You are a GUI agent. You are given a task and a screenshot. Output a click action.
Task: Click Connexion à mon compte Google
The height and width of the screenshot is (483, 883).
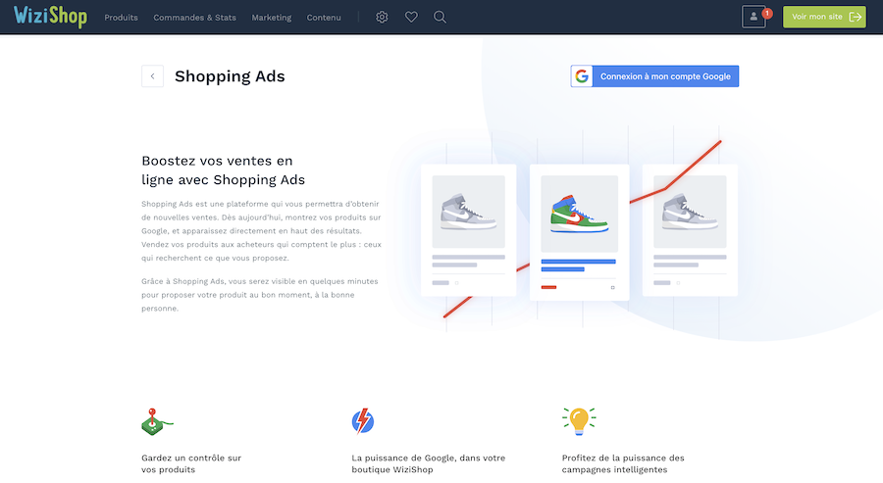[654, 75]
